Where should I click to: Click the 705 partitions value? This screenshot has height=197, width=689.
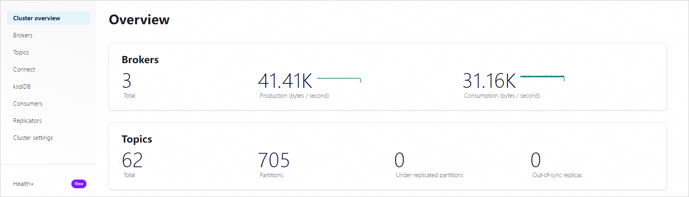[274, 160]
